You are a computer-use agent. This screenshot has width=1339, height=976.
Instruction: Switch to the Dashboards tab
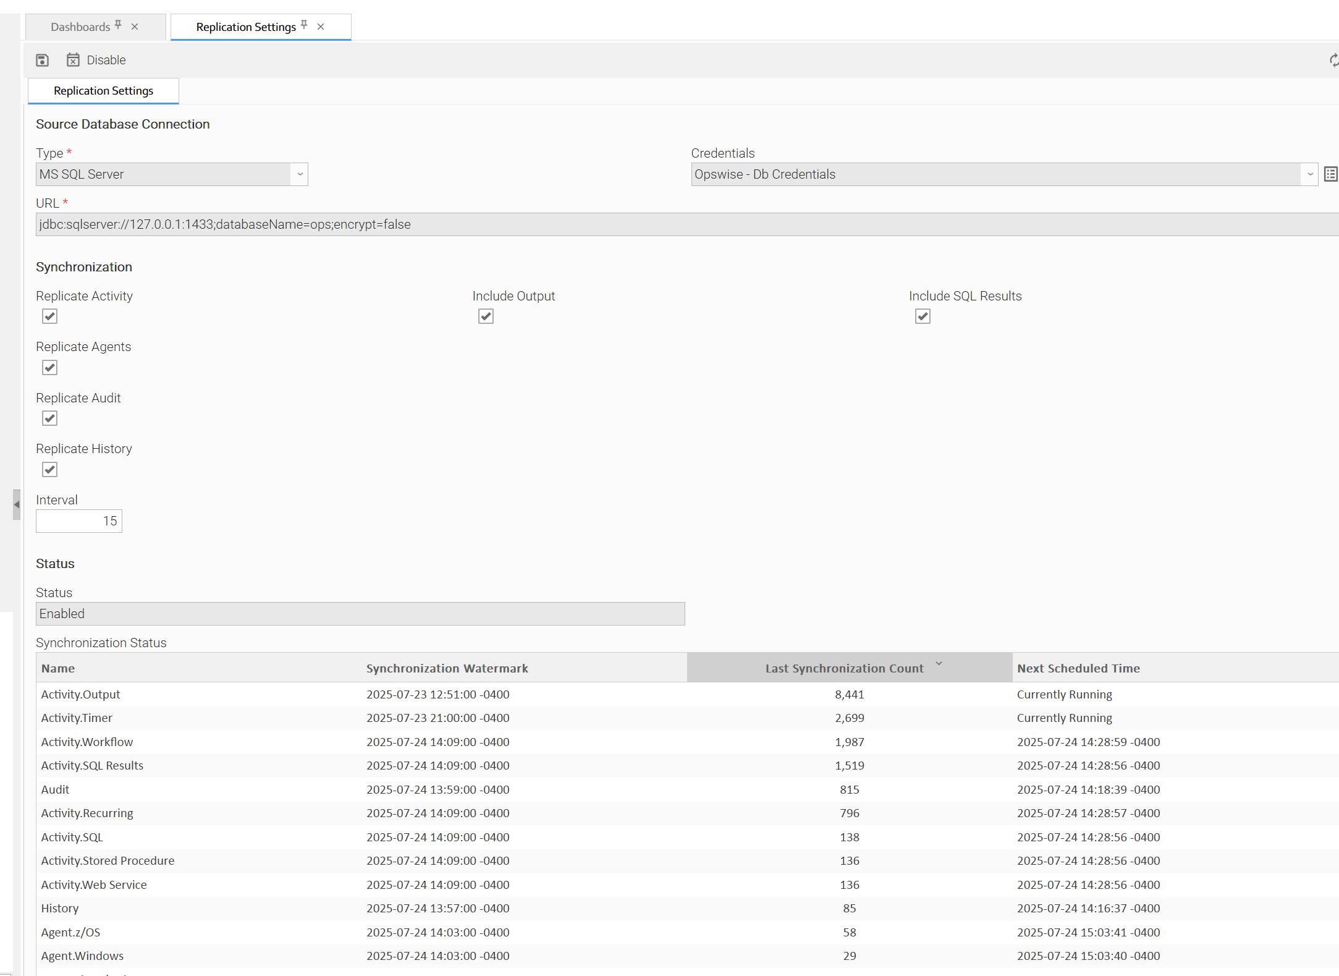point(80,27)
